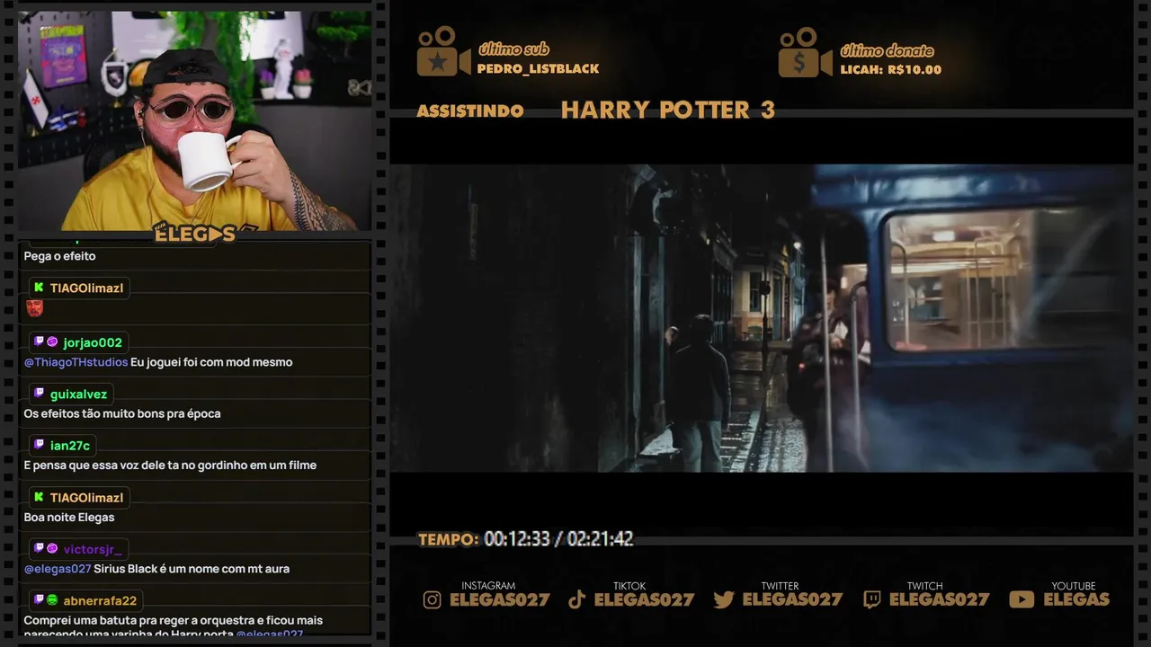Click the round purple badge beside victorsjr_
This screenshot has height=647, width=1151.
coord(52,548)
